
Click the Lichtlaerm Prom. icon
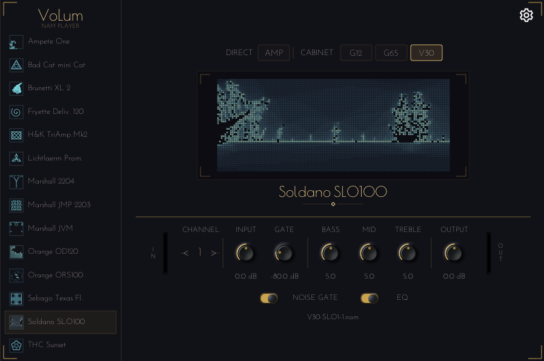click(x=16, y=159)
